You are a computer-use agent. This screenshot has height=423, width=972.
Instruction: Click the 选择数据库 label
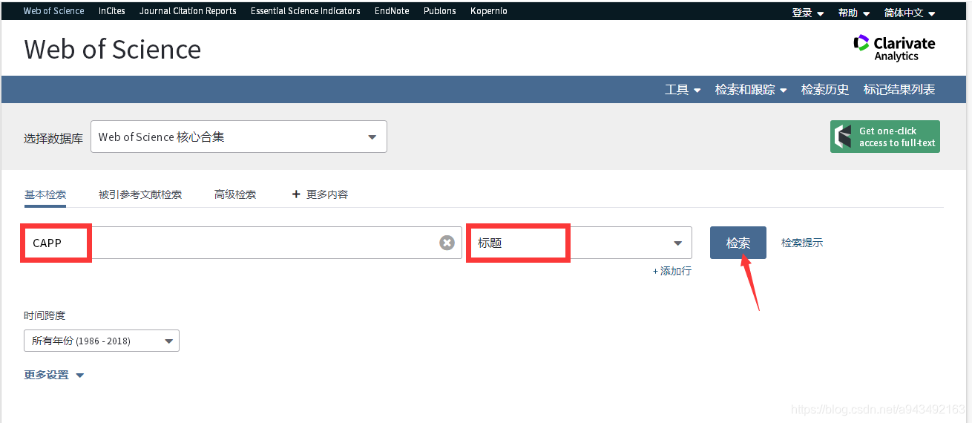(53, 139)
